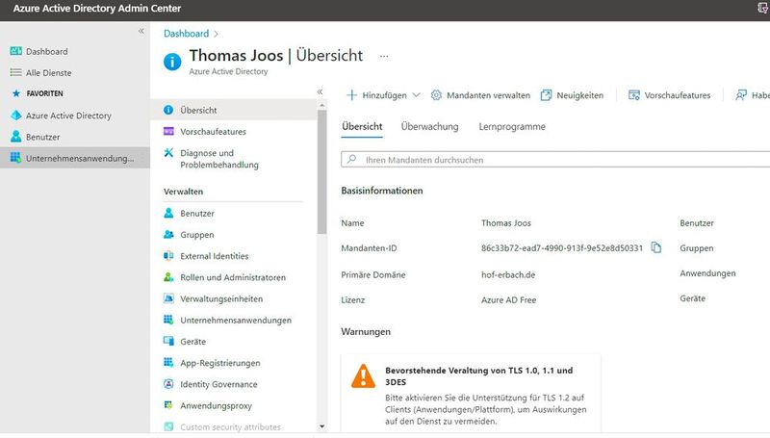The image size is (770, 438).
Task: Click Verwaltungseinheiten icon
Action: pyautogui.click(x=168, y=298)
